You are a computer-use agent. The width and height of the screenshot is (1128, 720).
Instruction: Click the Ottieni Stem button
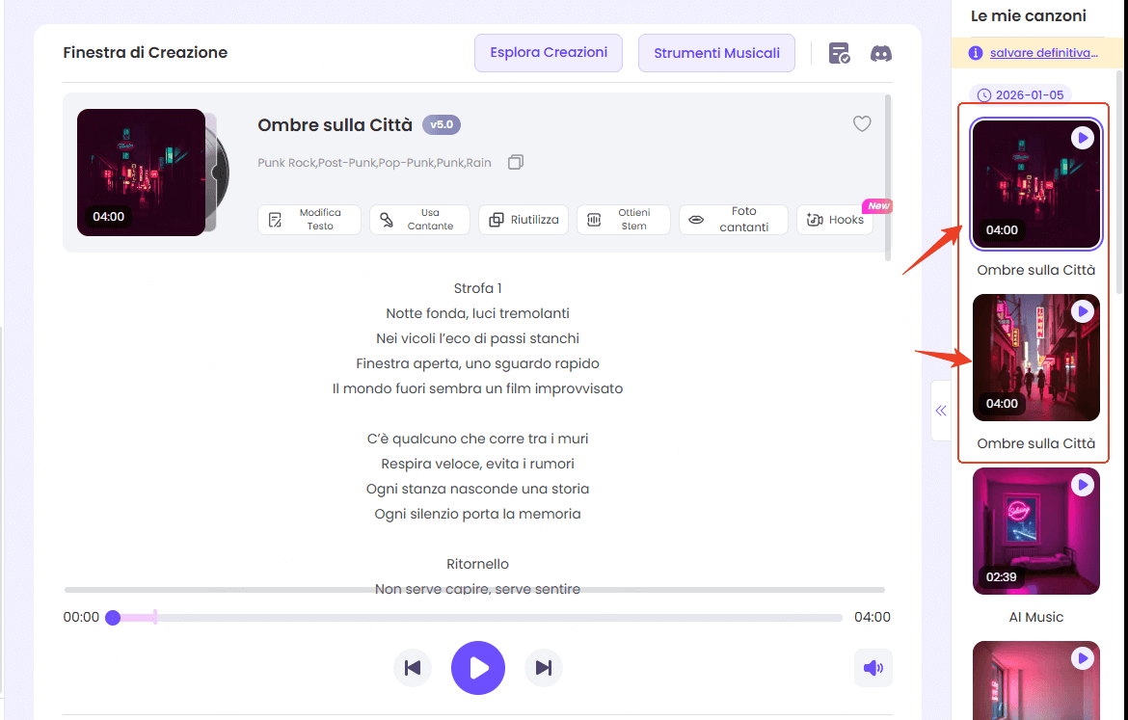pyautogui.click(x=622, y=220)
